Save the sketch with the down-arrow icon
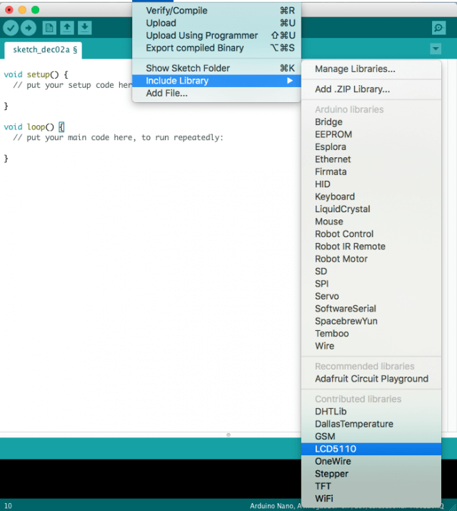Screen dimensions: 457x511 [x=85, y=28]
